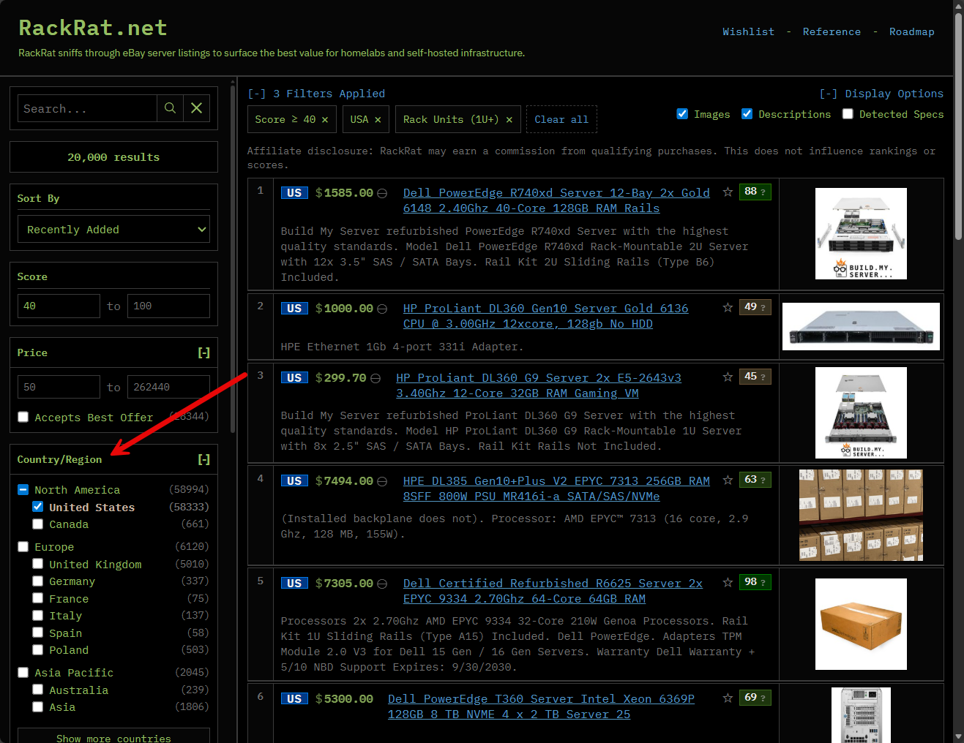
Task: Check the United Kingdom filter
Action: click(38, 564)
